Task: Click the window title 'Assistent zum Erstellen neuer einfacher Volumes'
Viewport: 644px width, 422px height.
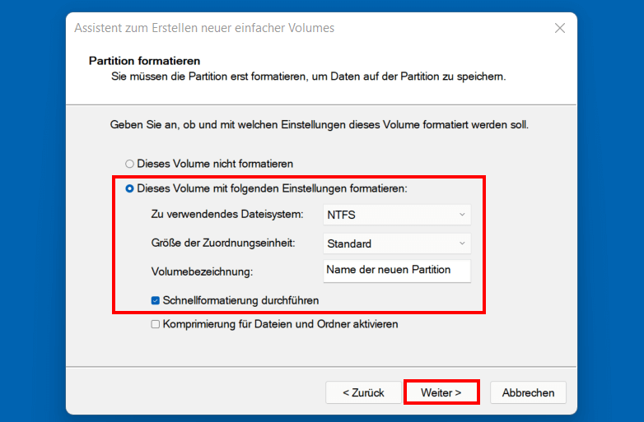Action: 204,28
